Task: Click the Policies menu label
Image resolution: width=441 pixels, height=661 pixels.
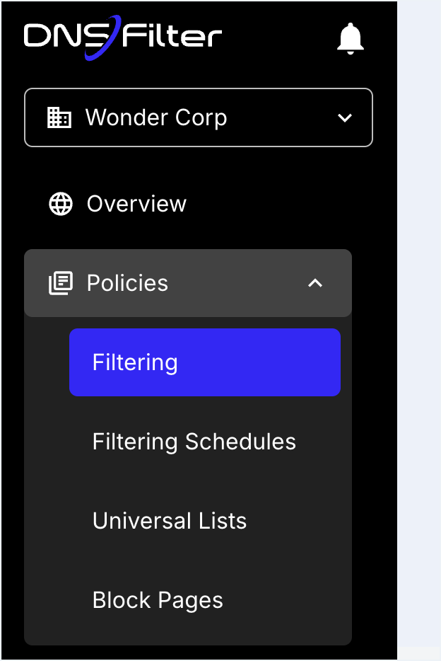Action: tap(127, 283)
